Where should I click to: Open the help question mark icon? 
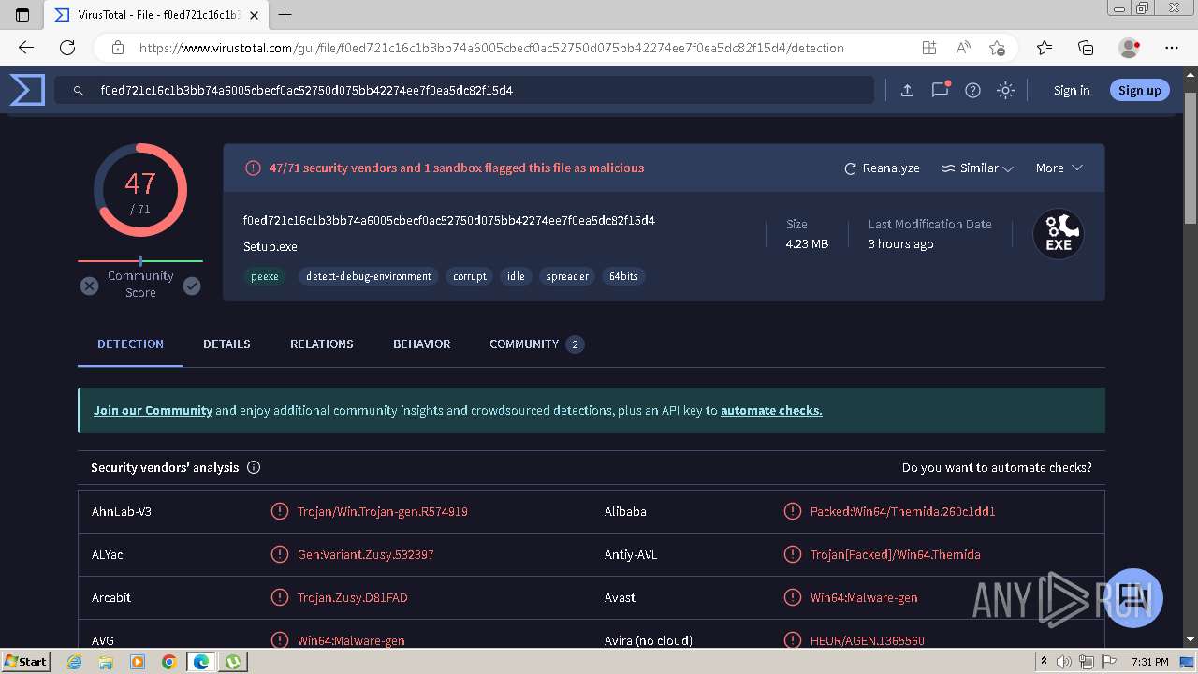[973, 91]
